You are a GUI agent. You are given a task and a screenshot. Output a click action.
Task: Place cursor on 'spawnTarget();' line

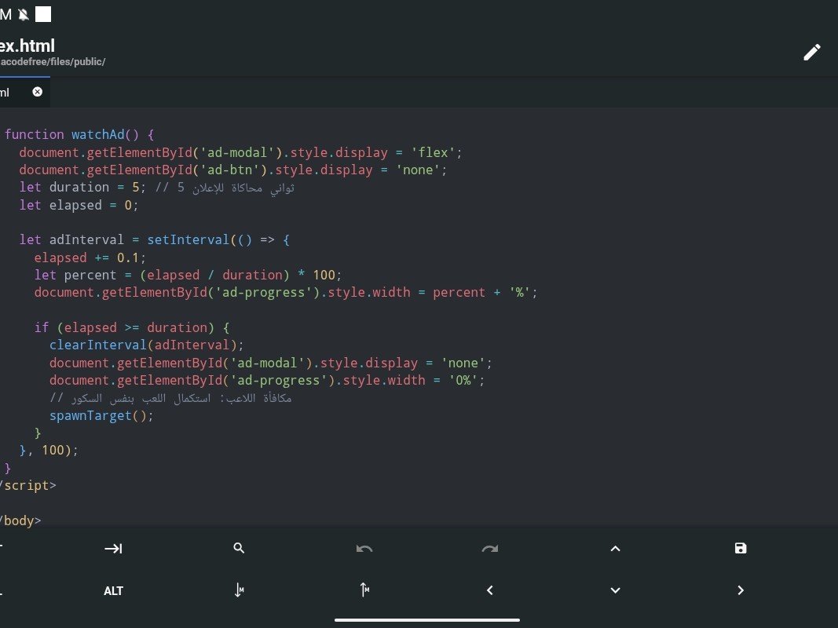(101, 415)
